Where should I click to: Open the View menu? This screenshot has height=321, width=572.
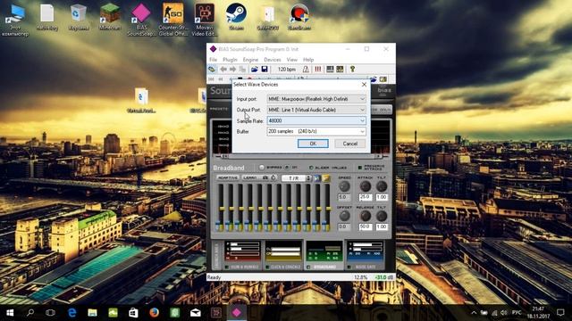[292, 60]
